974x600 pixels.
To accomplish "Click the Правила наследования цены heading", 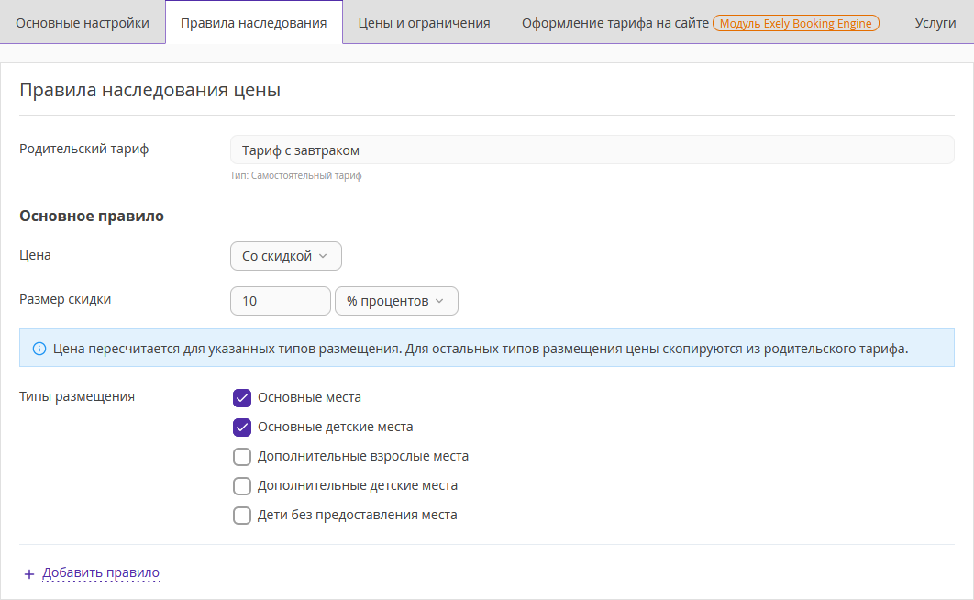I will coord(149,90).
